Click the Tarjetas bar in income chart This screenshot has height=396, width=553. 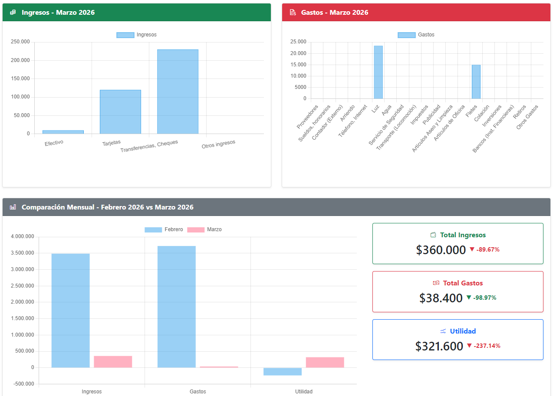coord(120,112)
